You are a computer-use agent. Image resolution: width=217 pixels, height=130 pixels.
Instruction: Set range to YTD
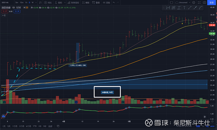pyautogui.click(x=35, y=126)
